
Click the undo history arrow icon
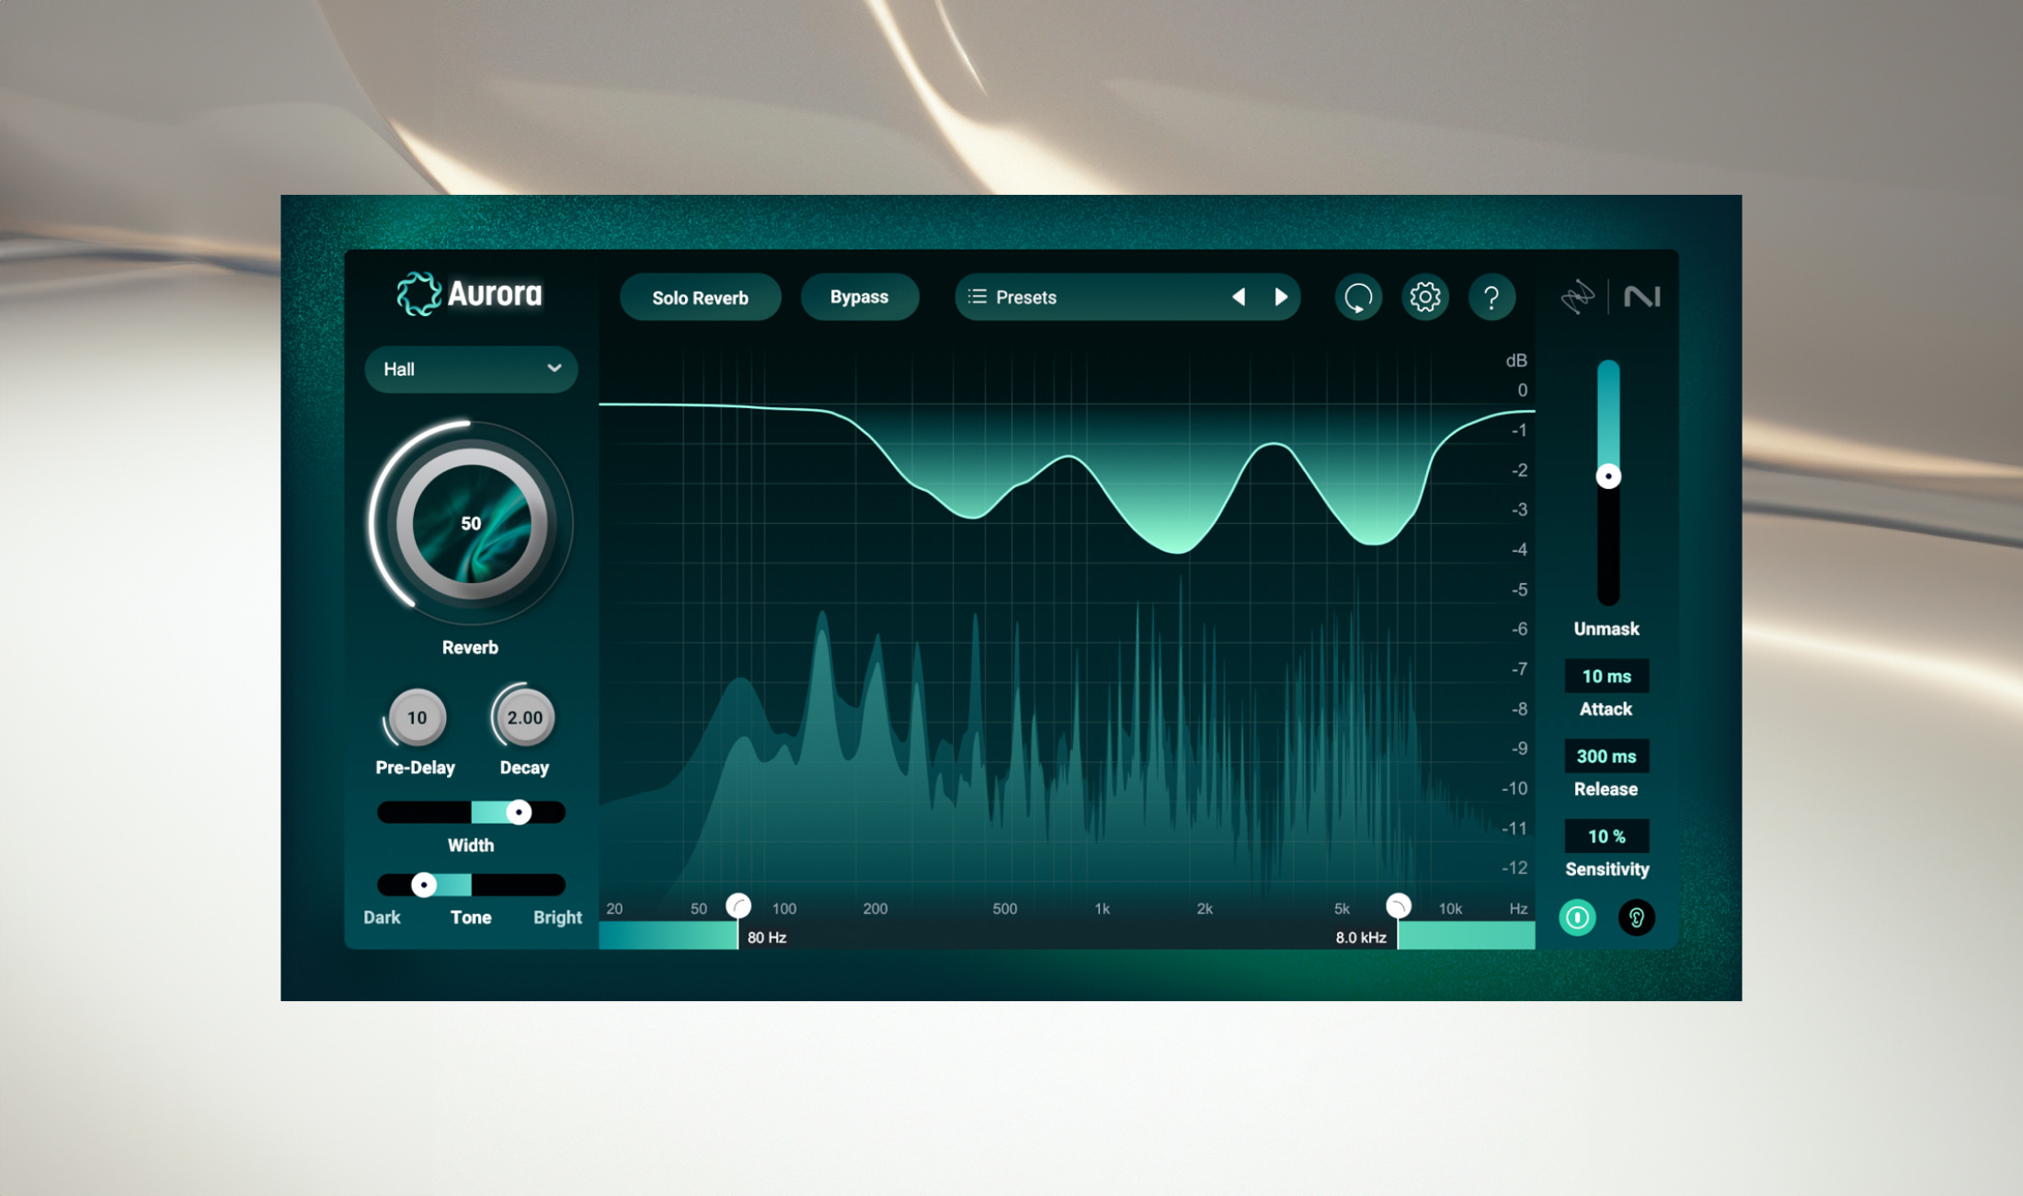[x=1358, y=297]
